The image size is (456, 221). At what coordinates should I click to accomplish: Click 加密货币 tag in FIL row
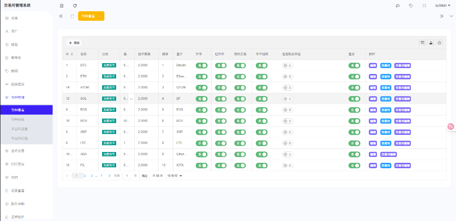tap(109, 166)
